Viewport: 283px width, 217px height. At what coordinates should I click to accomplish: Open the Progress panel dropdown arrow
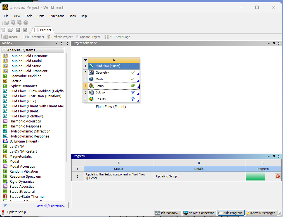coord(269,156)
